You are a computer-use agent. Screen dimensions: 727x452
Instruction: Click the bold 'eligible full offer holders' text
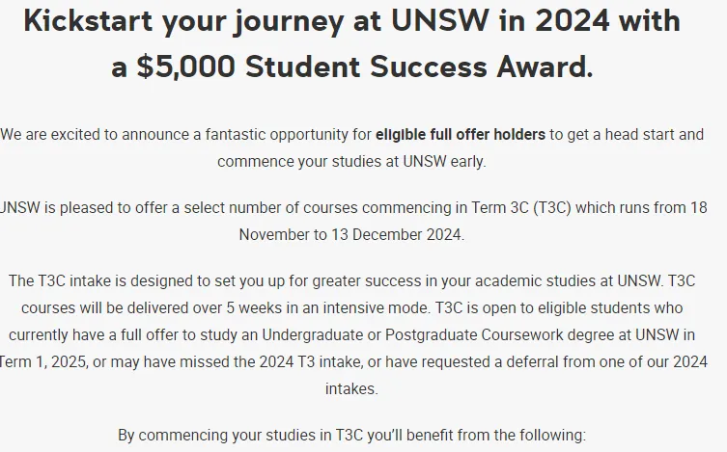[x=461, y=135]
